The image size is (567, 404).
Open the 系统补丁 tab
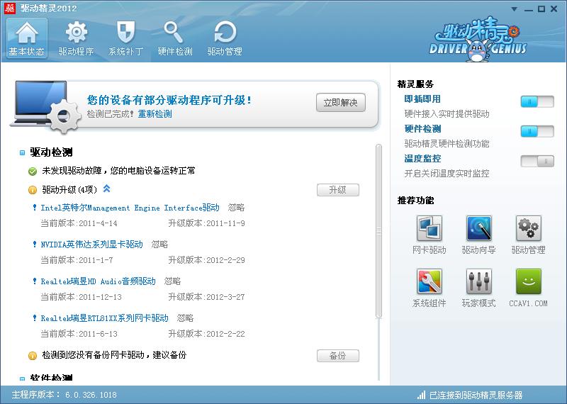coord(126,38)
